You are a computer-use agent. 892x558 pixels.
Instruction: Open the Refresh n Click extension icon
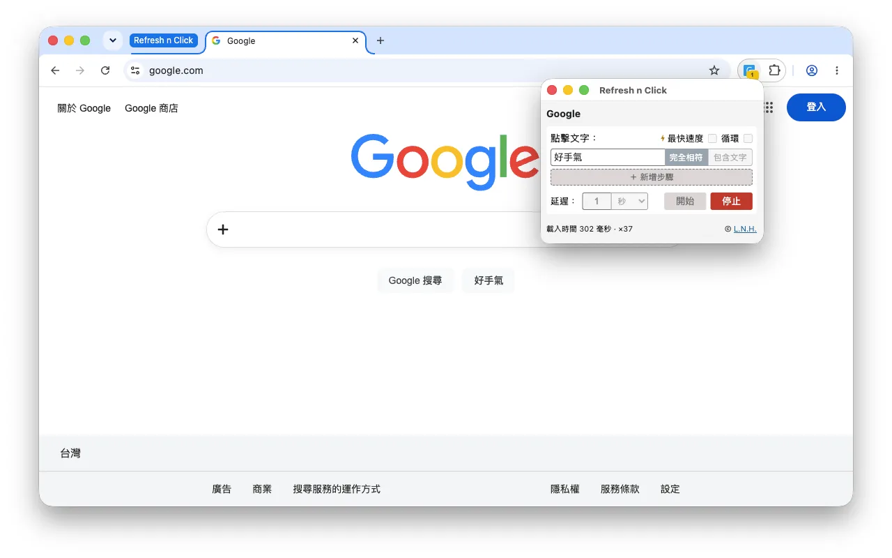pos(750,70)
